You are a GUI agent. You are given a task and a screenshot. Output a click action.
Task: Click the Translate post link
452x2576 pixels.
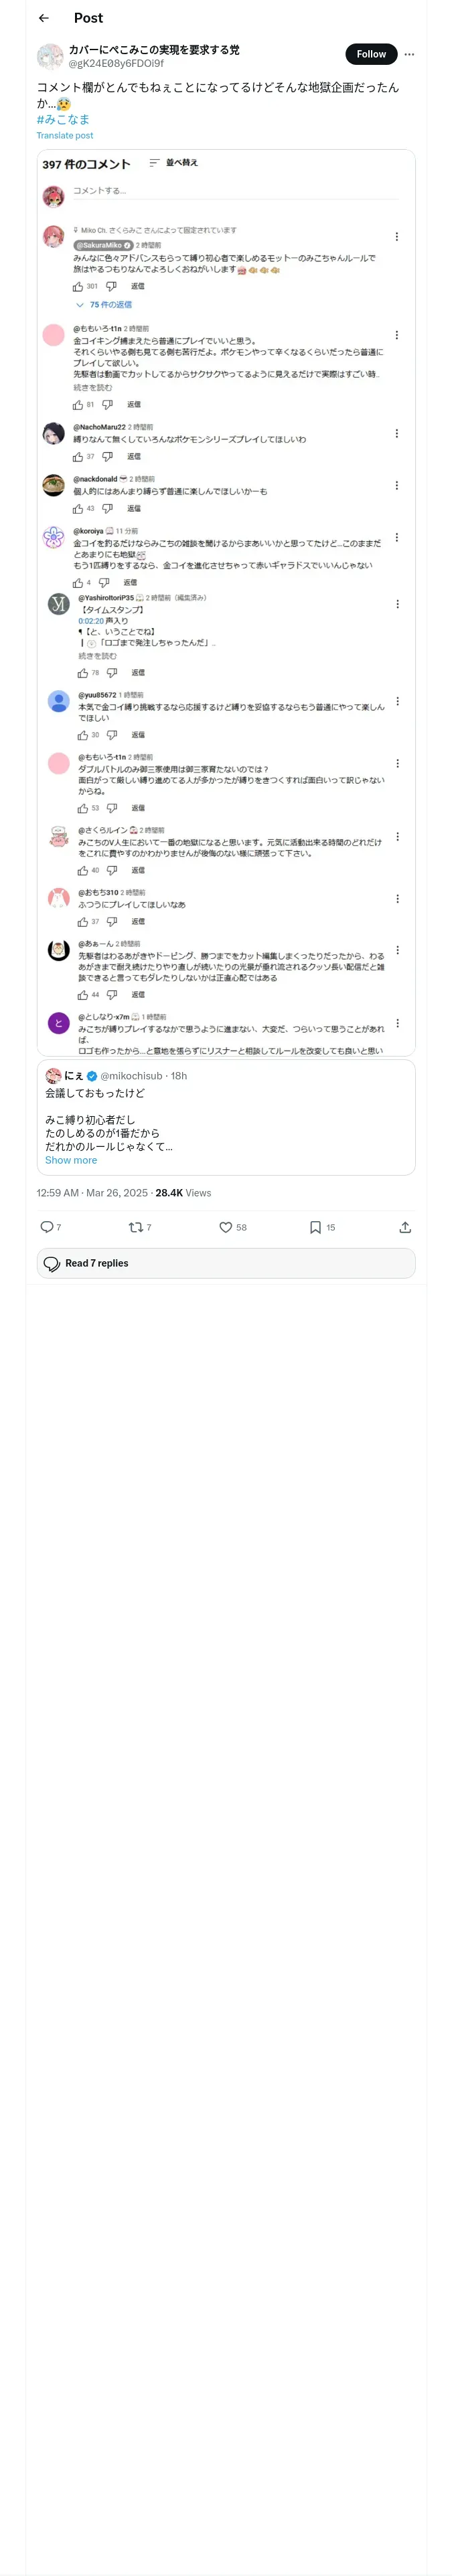click(x=65, y=136)
